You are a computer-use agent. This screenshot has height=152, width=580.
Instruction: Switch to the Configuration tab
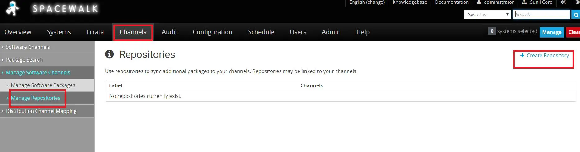point(212,32)
